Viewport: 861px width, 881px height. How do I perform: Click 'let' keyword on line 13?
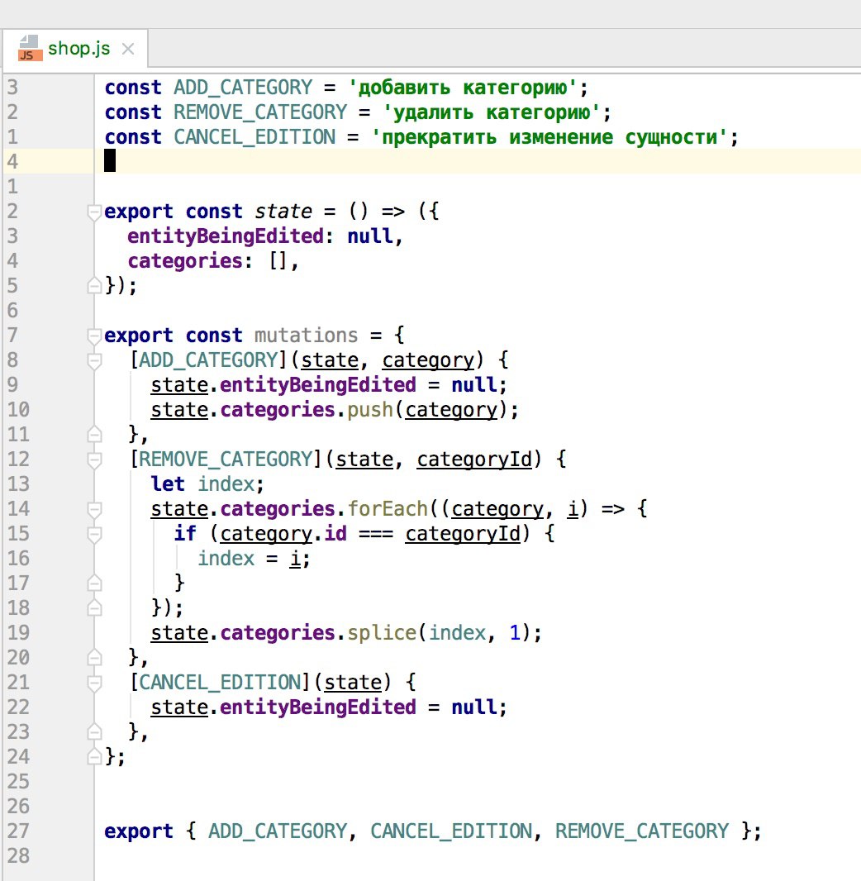[168, 484]
